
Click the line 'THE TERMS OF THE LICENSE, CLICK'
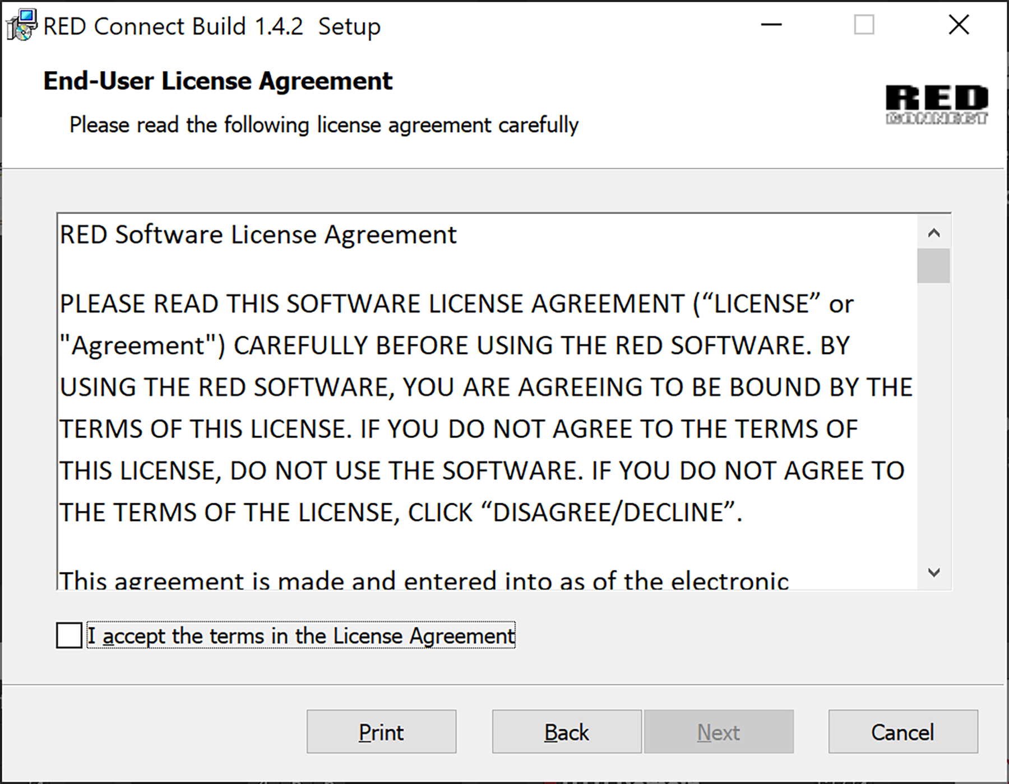pyautogui.click(x=401, y=512)
